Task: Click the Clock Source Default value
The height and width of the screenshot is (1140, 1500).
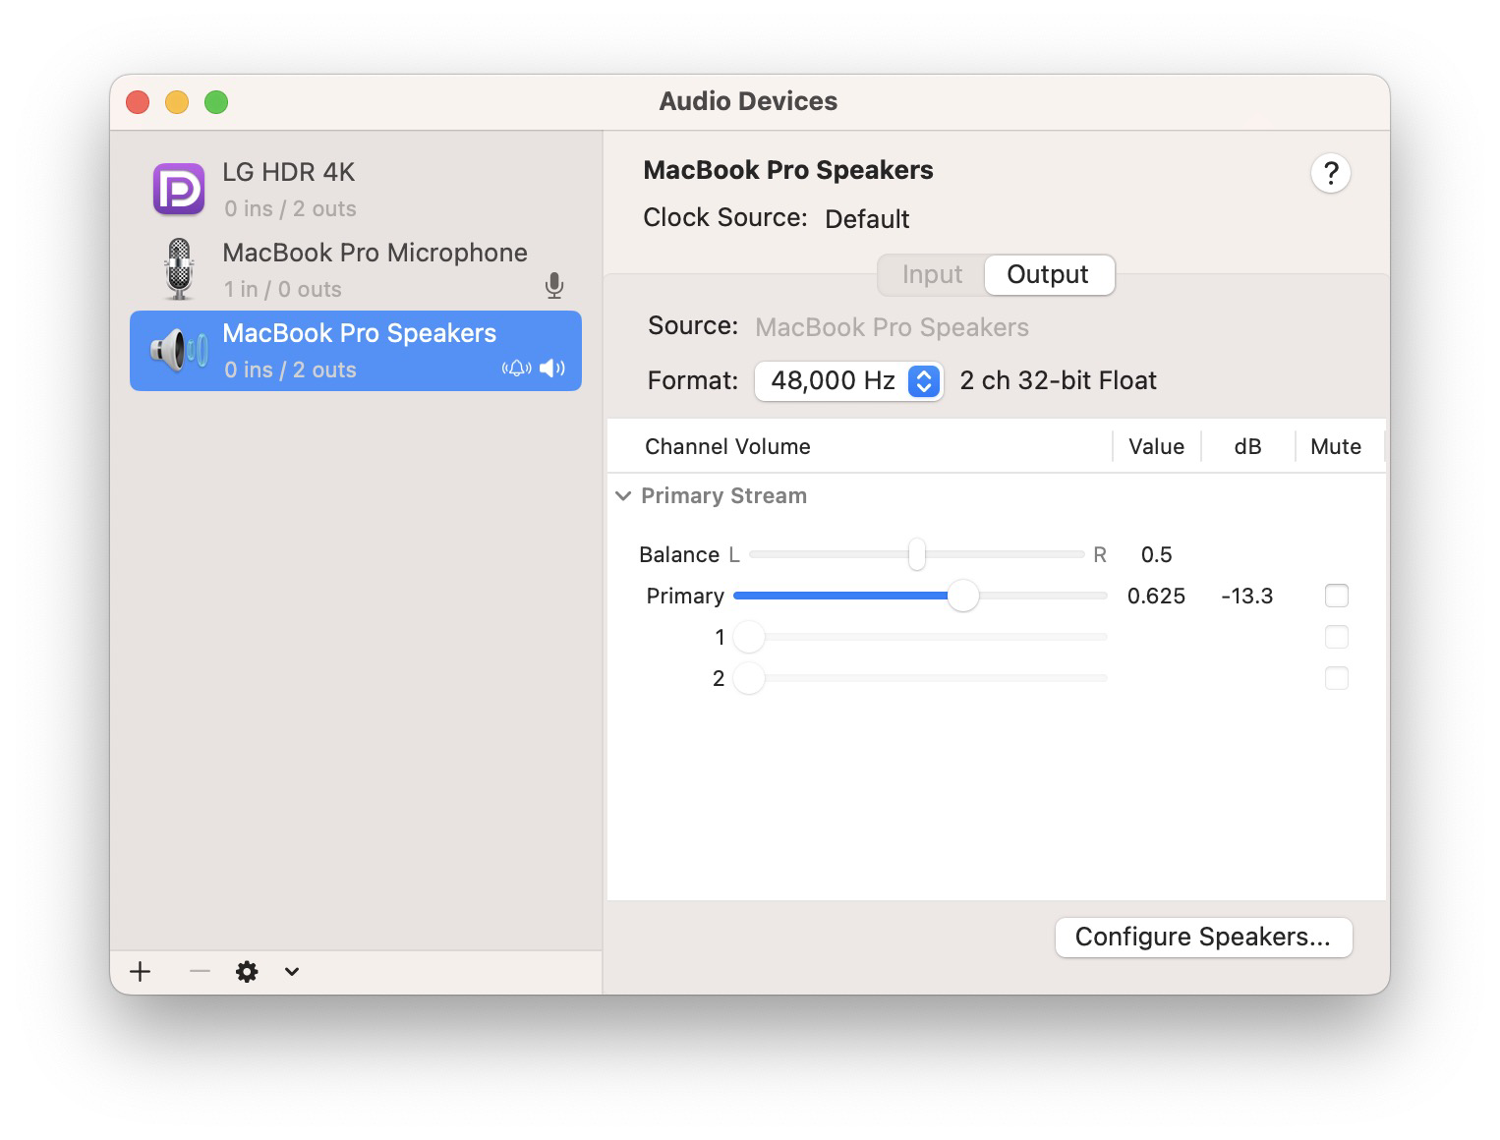Action: click(867, 218)
